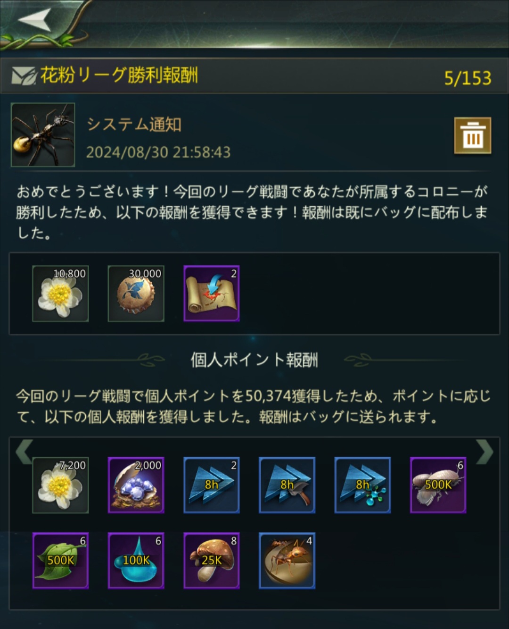Tap the 500K bug meat resource reward
Screen dimensions: 509x629
438,485
